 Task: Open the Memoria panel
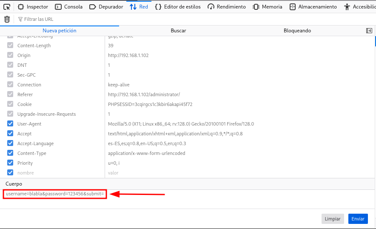pyautogui.click(x=268, y=7)
